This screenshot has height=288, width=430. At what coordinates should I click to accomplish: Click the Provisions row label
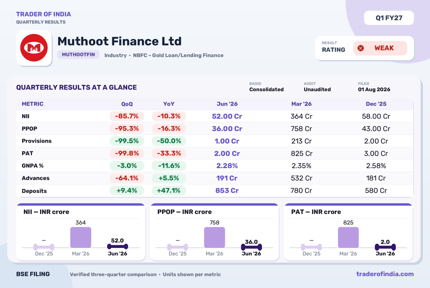point(37,141)
